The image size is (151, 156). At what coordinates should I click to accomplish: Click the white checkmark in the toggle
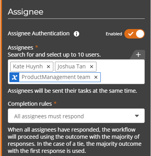(131, 34)
